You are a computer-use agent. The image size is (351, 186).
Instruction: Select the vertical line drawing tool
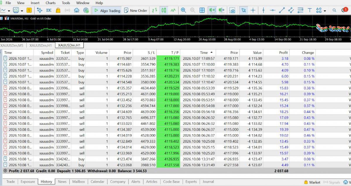click(x=263, y=10)
